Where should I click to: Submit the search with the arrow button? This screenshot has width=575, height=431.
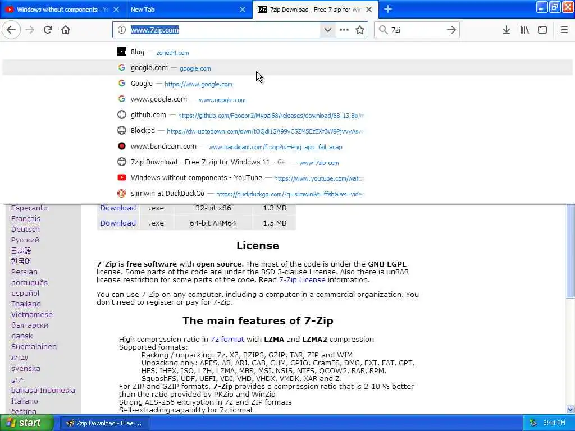point(451,30)
